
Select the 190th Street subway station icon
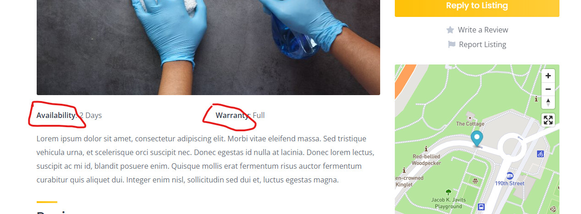(x=509, y=176)
